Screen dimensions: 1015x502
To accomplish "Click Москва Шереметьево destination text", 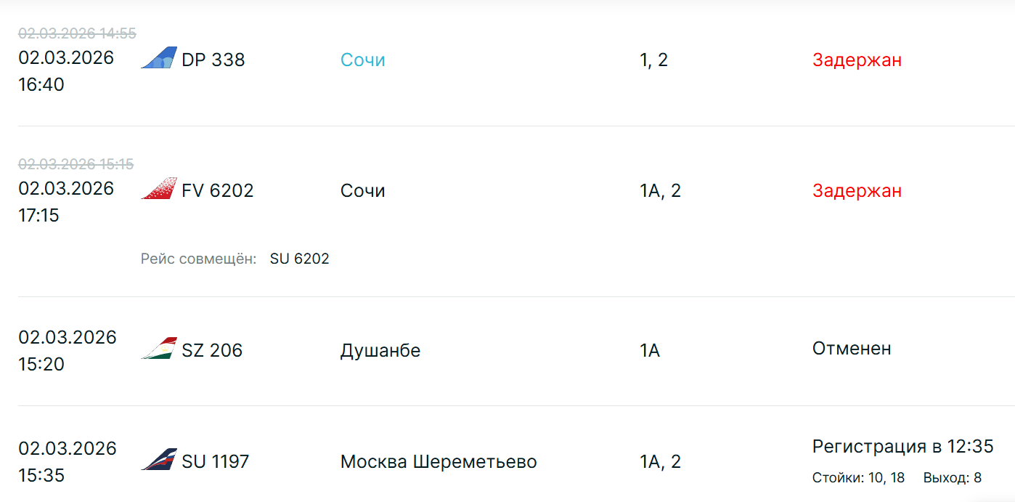I will 438,461.
